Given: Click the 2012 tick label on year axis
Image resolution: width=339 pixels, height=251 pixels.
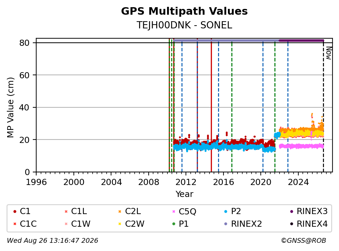Looking at the screenshot, I should point(186,182).
